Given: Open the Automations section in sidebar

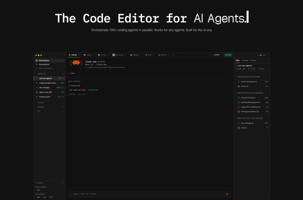Looking at the screenshot, I should click(x=49, y=64).
